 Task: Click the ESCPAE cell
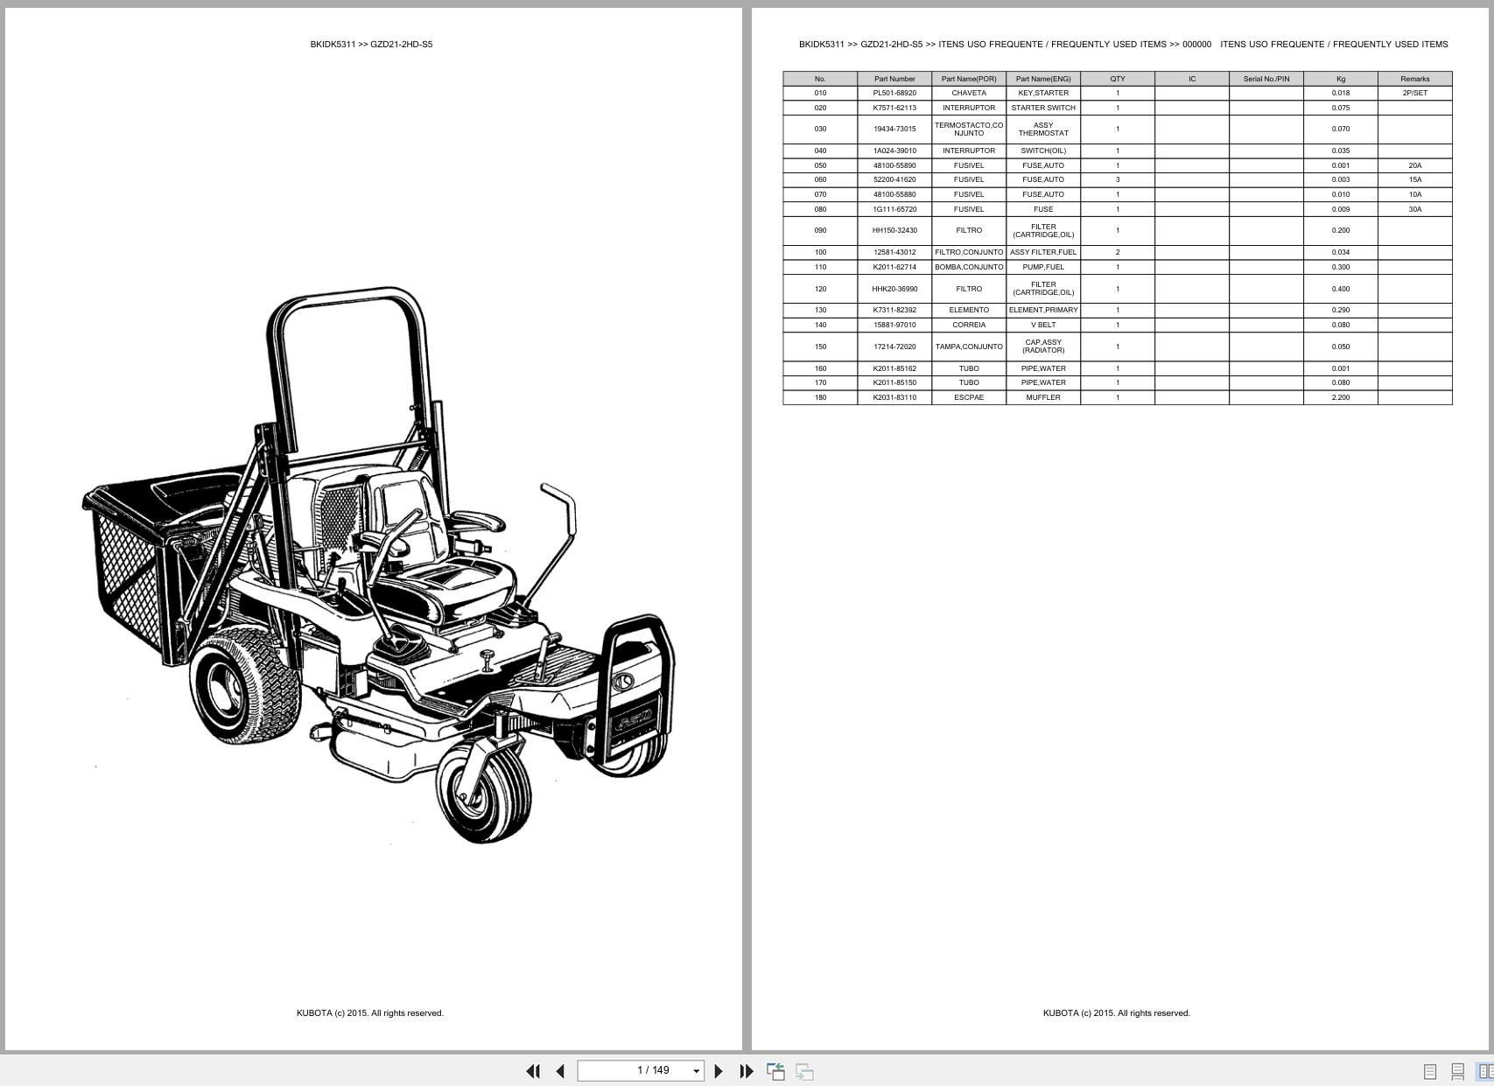(969, 397)
